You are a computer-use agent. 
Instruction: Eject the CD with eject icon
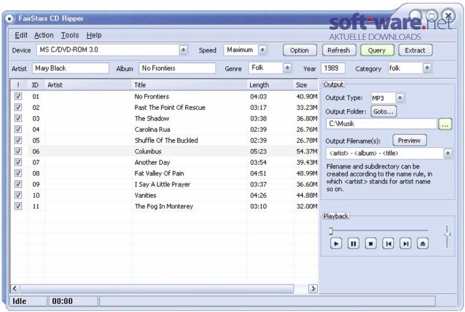click(x=423, y=243)
